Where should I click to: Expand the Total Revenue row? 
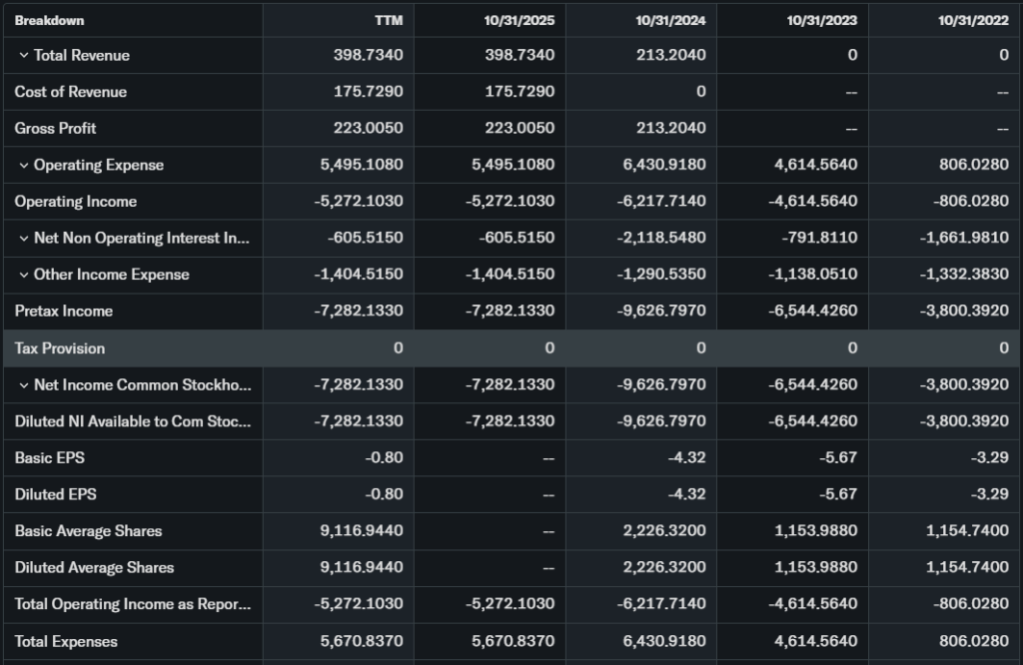click(x=24, y=56)
